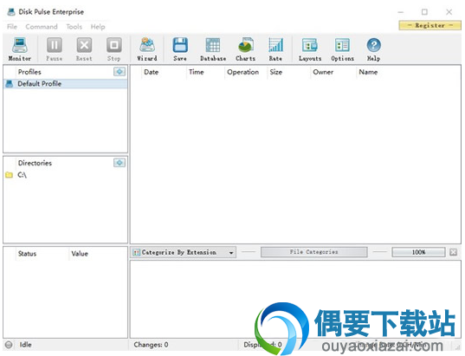Click the Reset toolbar icon
The height and width of the screenshot is (356, 465).
coord(84,49)
